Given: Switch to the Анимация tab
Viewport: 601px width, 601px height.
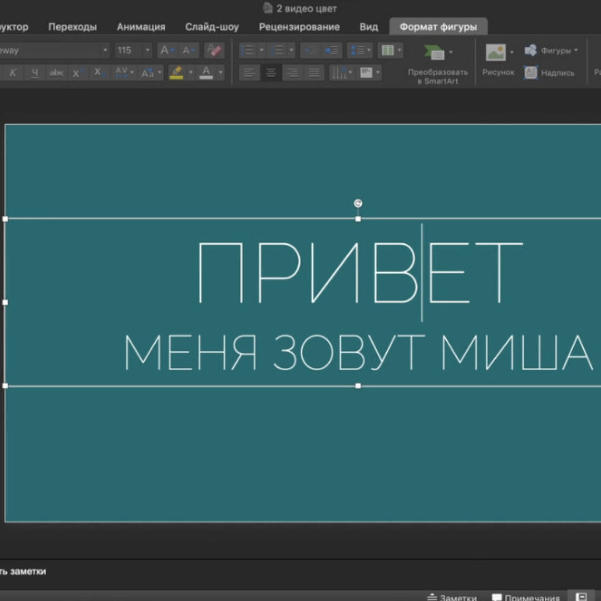Looking at the screenshot, I should tap(141, 27).
